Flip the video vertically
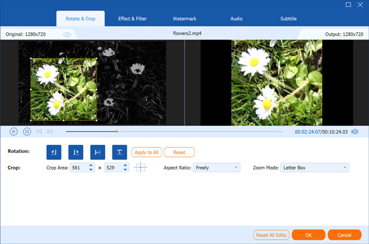Image resolution: width=369 pixels, height=244 pixels. [119, 152]
